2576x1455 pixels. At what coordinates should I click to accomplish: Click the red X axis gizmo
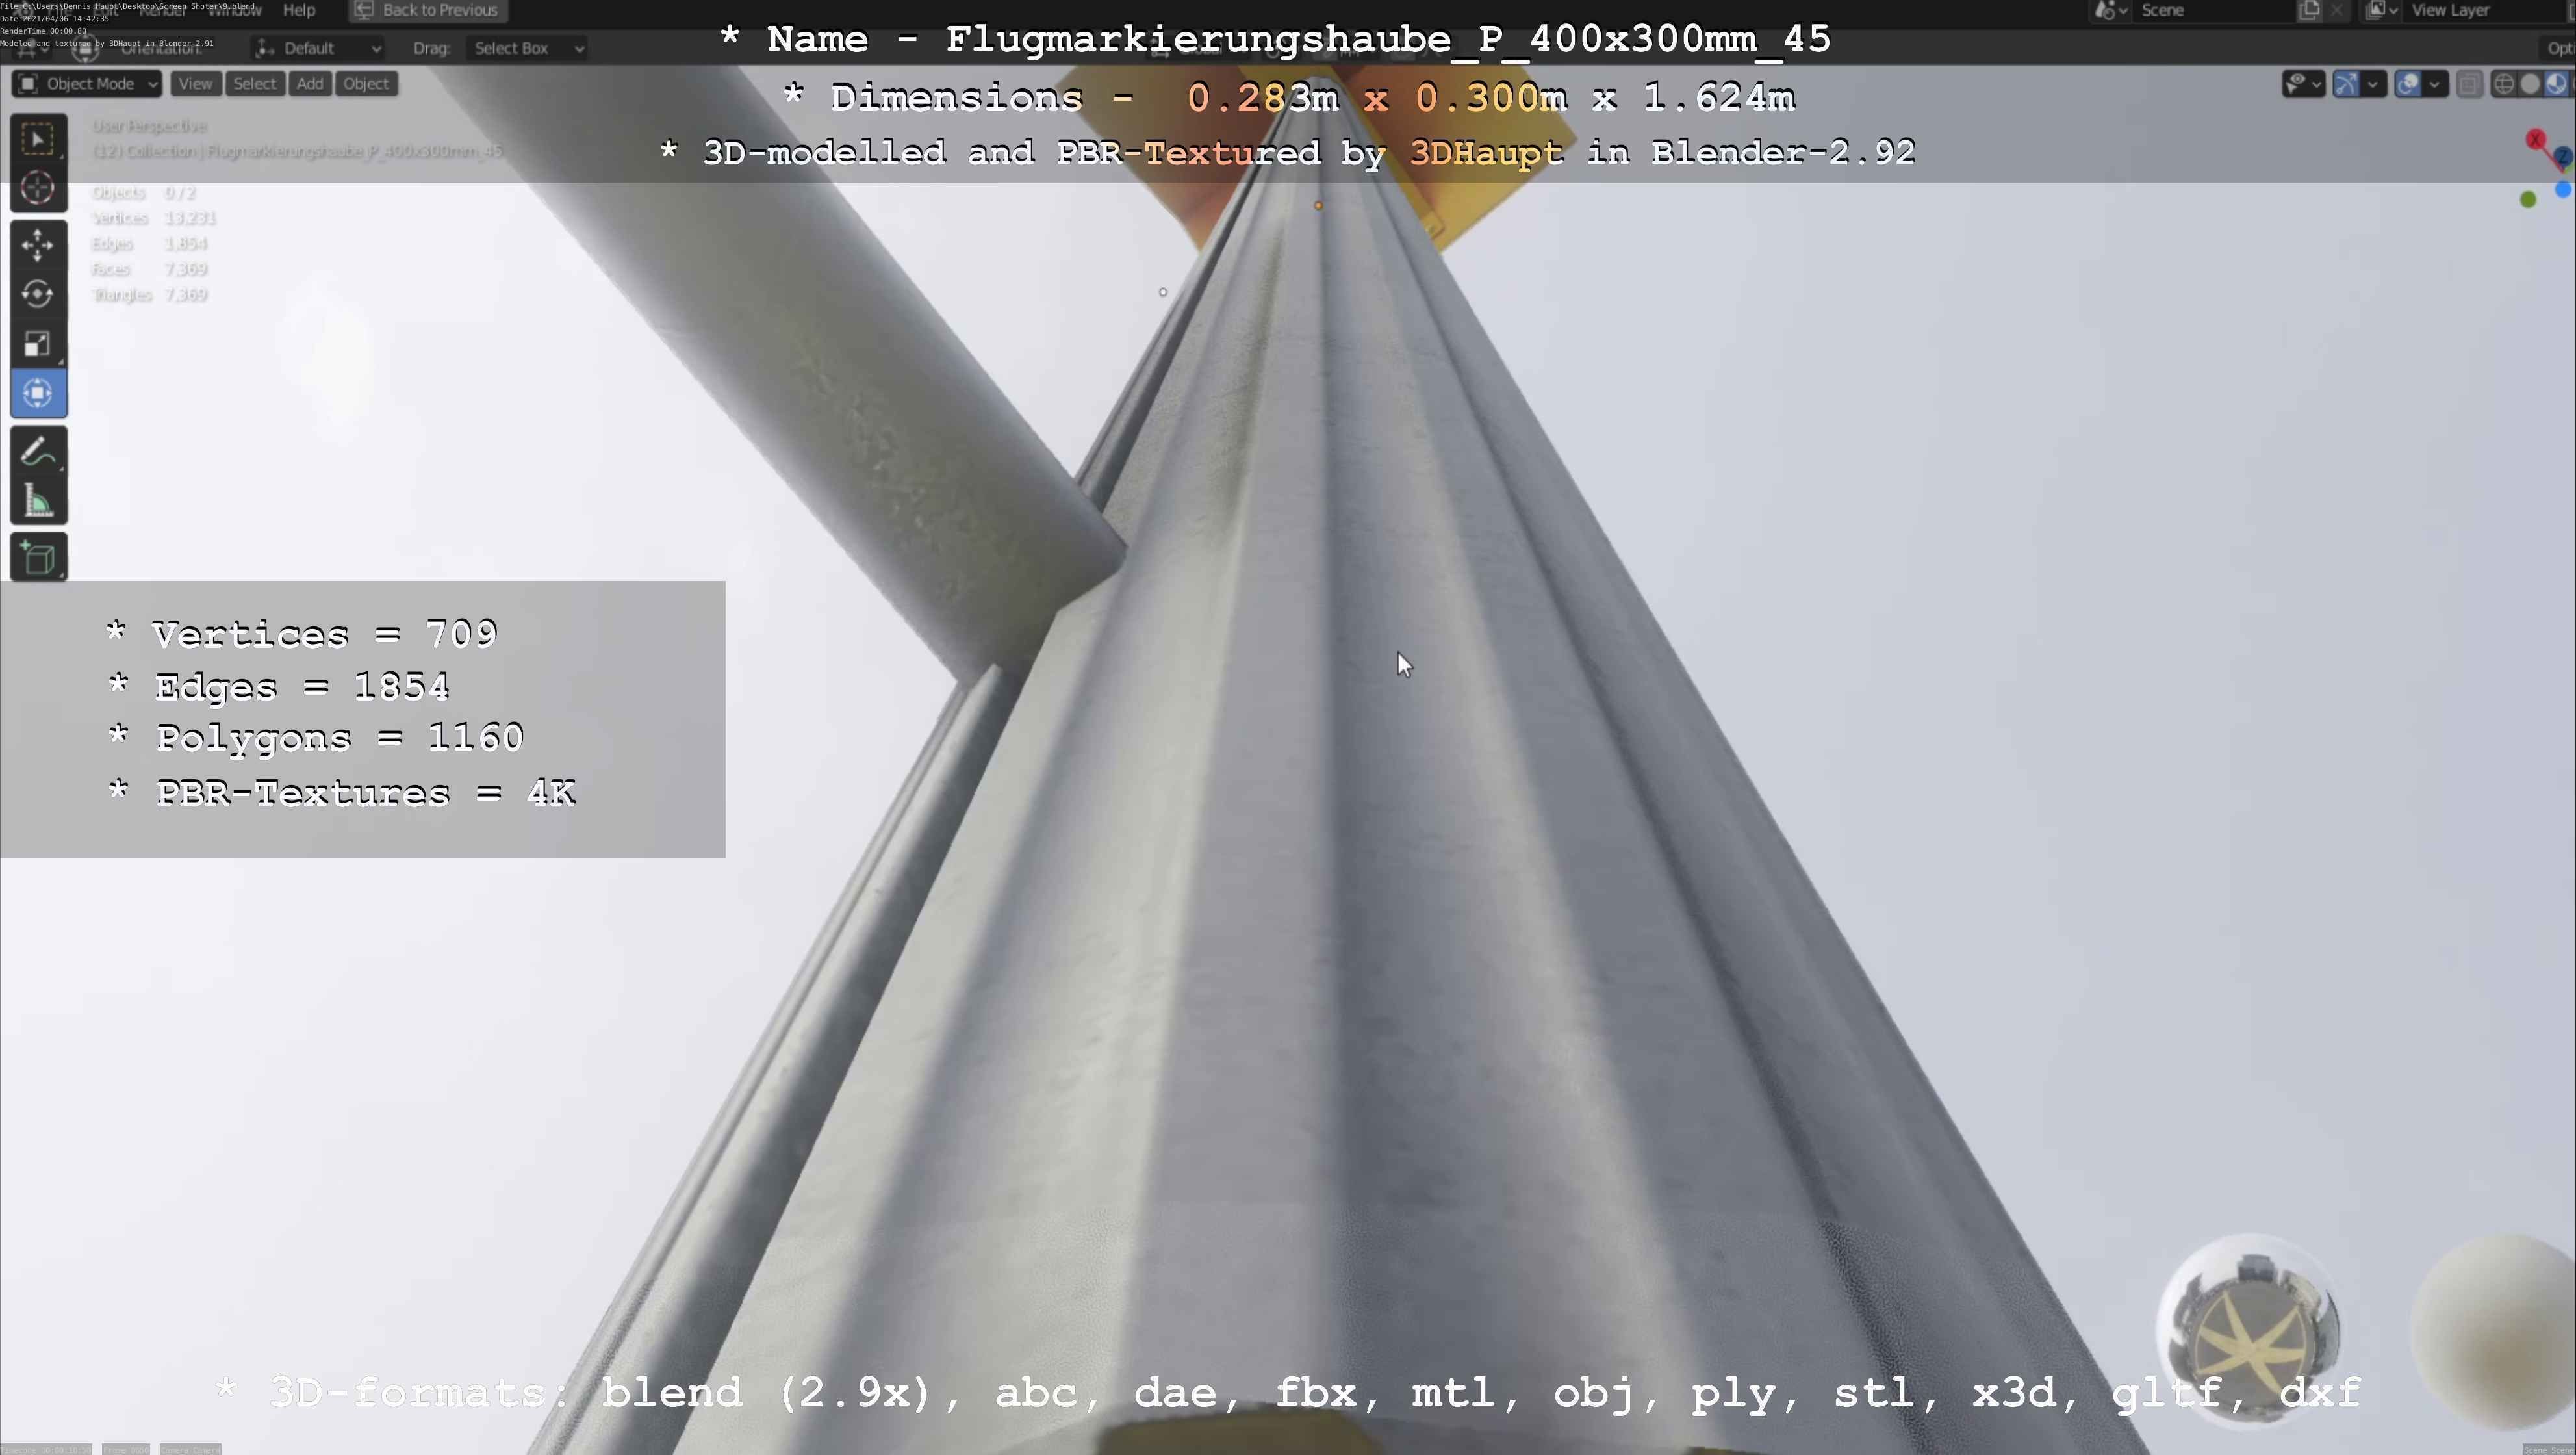[2535, 139]
